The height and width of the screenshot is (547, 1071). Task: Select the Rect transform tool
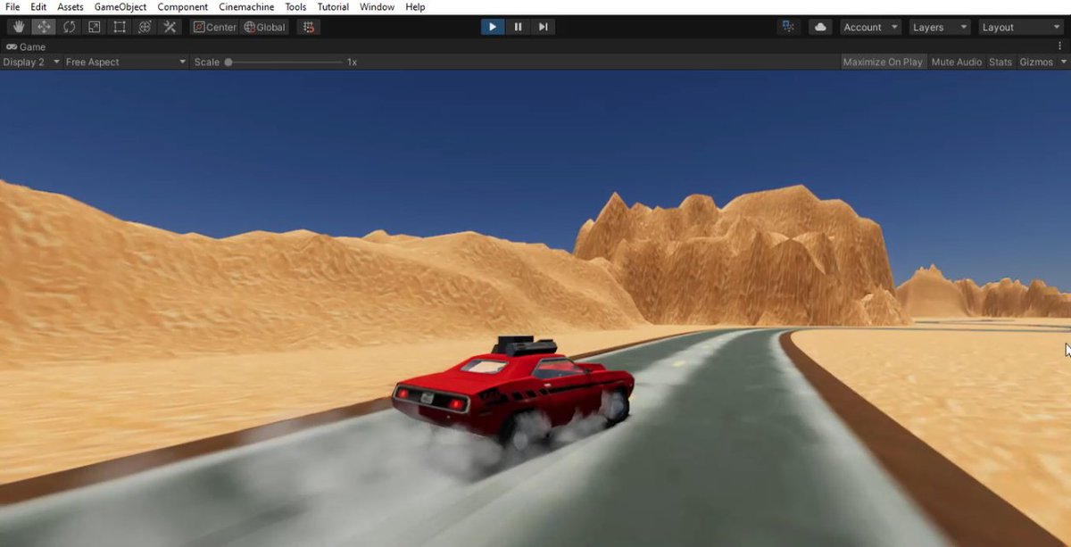click(x=119, y=27)
